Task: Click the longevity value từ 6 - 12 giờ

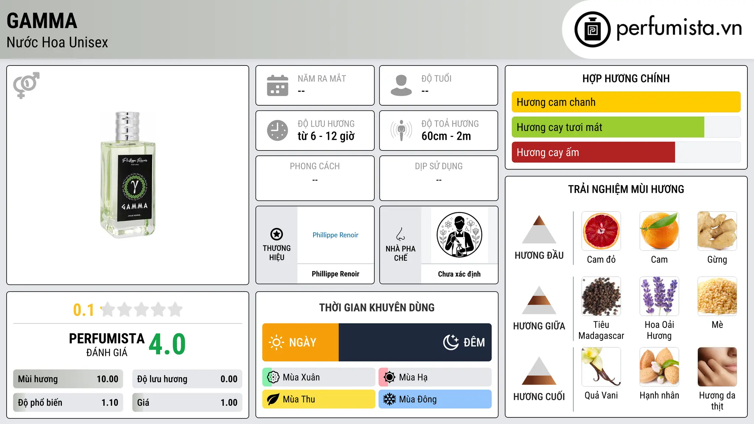Action: (x=326, y=136)
